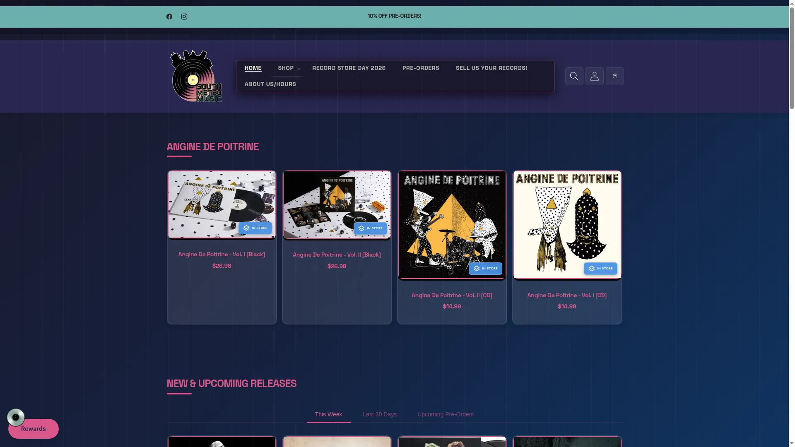Click the New & Upcoming Releases heading

click(231, 384)
